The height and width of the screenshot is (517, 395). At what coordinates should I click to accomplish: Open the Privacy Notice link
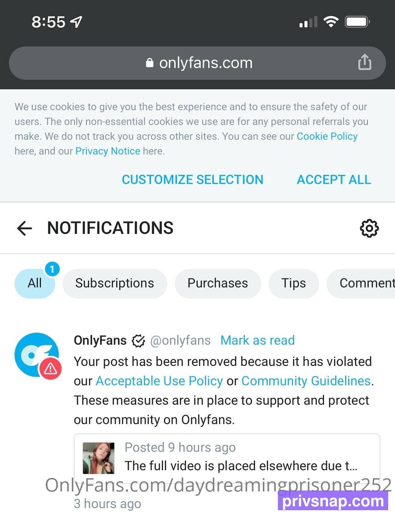108,151
